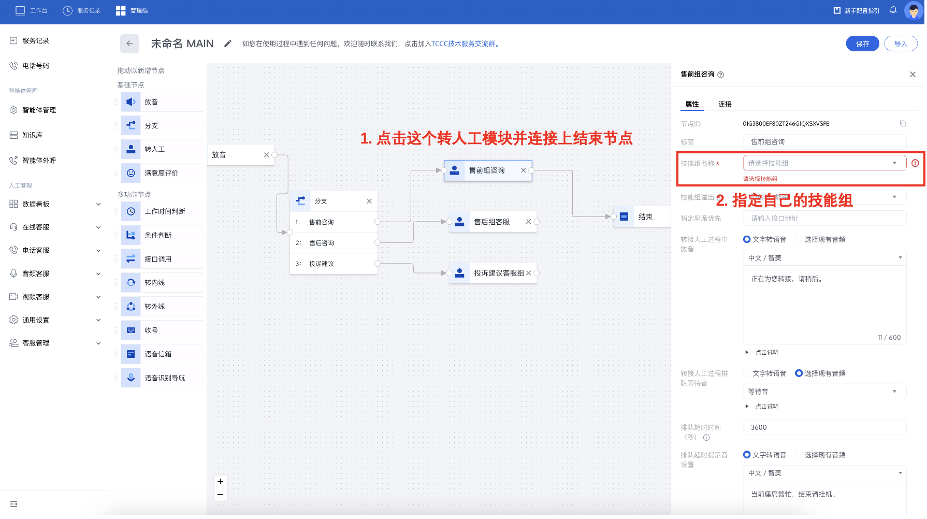
Task: Click the 保存 button
Action: pos(862,44)
